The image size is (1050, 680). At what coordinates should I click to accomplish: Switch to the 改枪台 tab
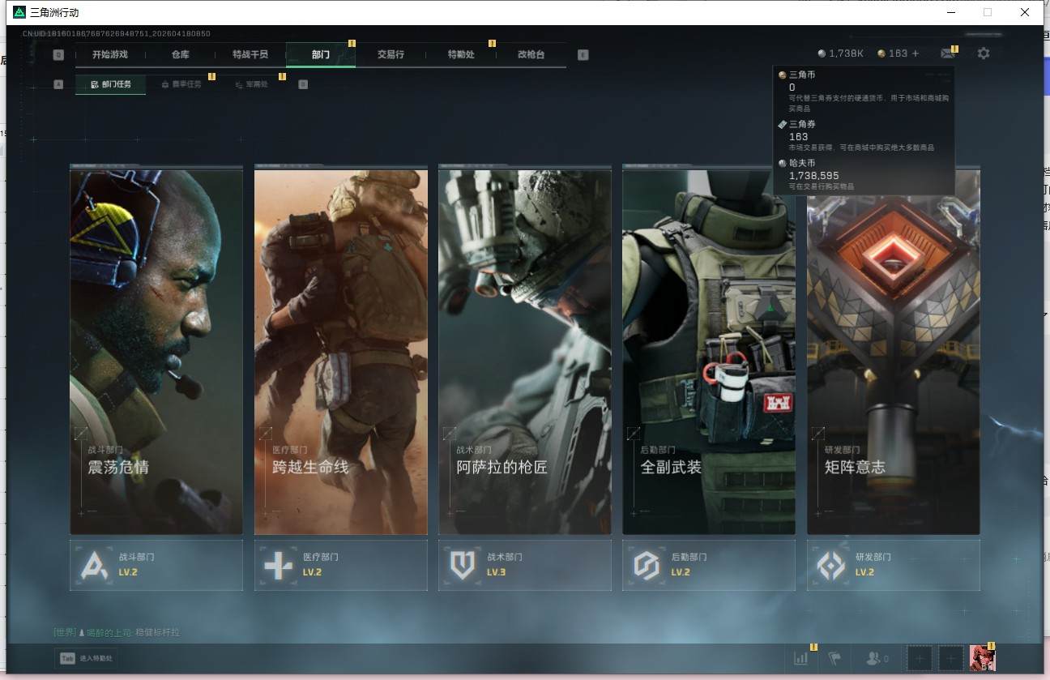coord(531,54)
